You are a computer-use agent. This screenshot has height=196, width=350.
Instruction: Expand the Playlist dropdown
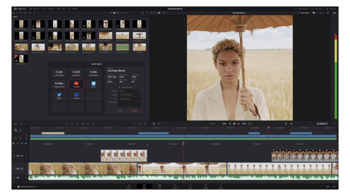(129, 95)
